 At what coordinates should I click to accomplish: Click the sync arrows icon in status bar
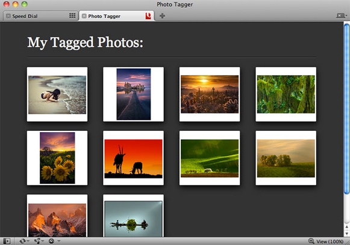(x=22, y=241)
